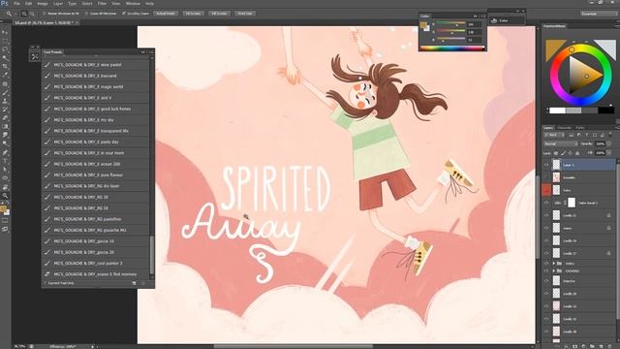Select the Horizontal Type tool
This screenshot has width=620, height=349.
pos(5,161)
